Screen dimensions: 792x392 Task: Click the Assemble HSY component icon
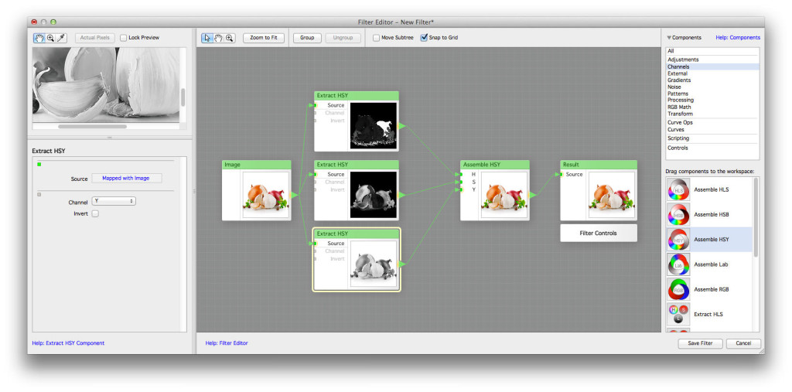click(678, 240)
